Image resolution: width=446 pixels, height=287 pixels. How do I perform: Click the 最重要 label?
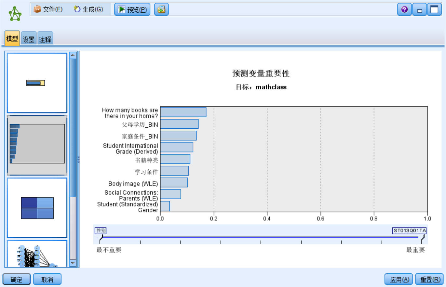[415, 250]
